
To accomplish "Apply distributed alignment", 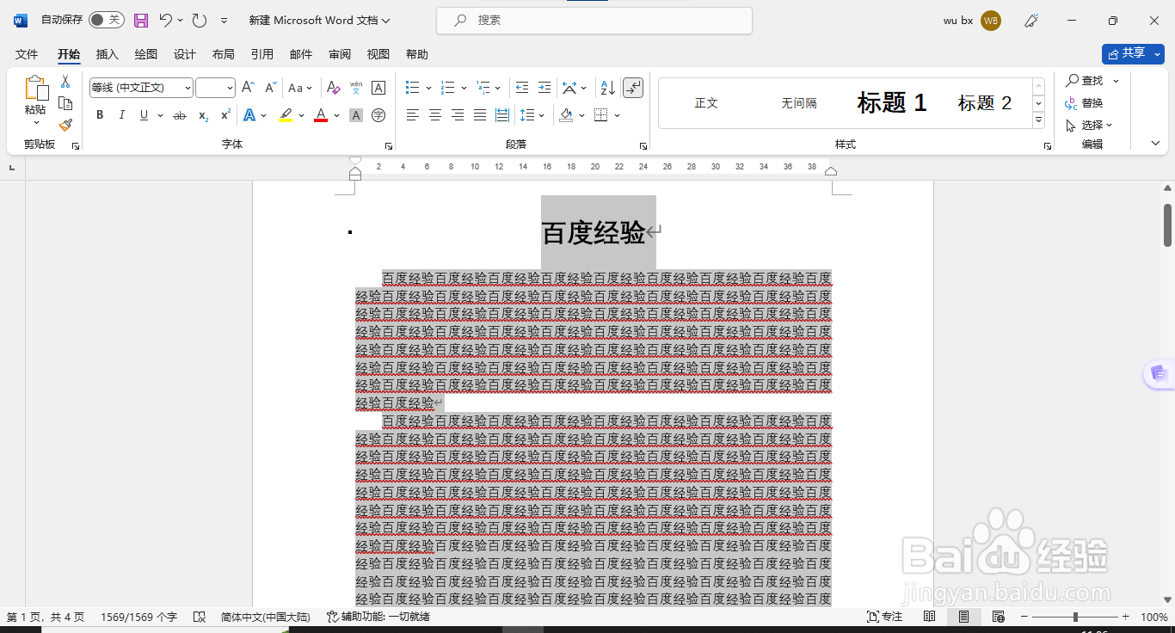I will click(502, 115).
